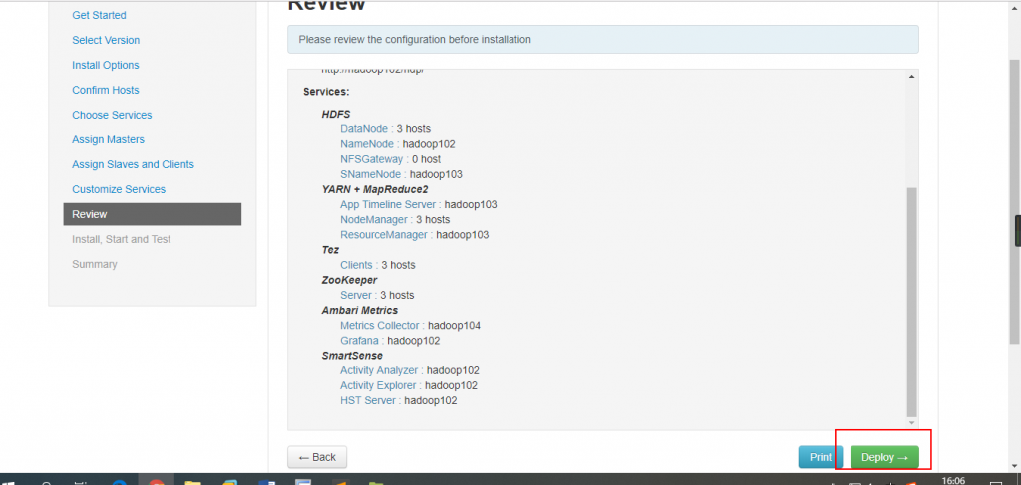Viewport: 1021px width, 485px height.
Task: Open the Get Started wizard step
Action: point(99,15)
